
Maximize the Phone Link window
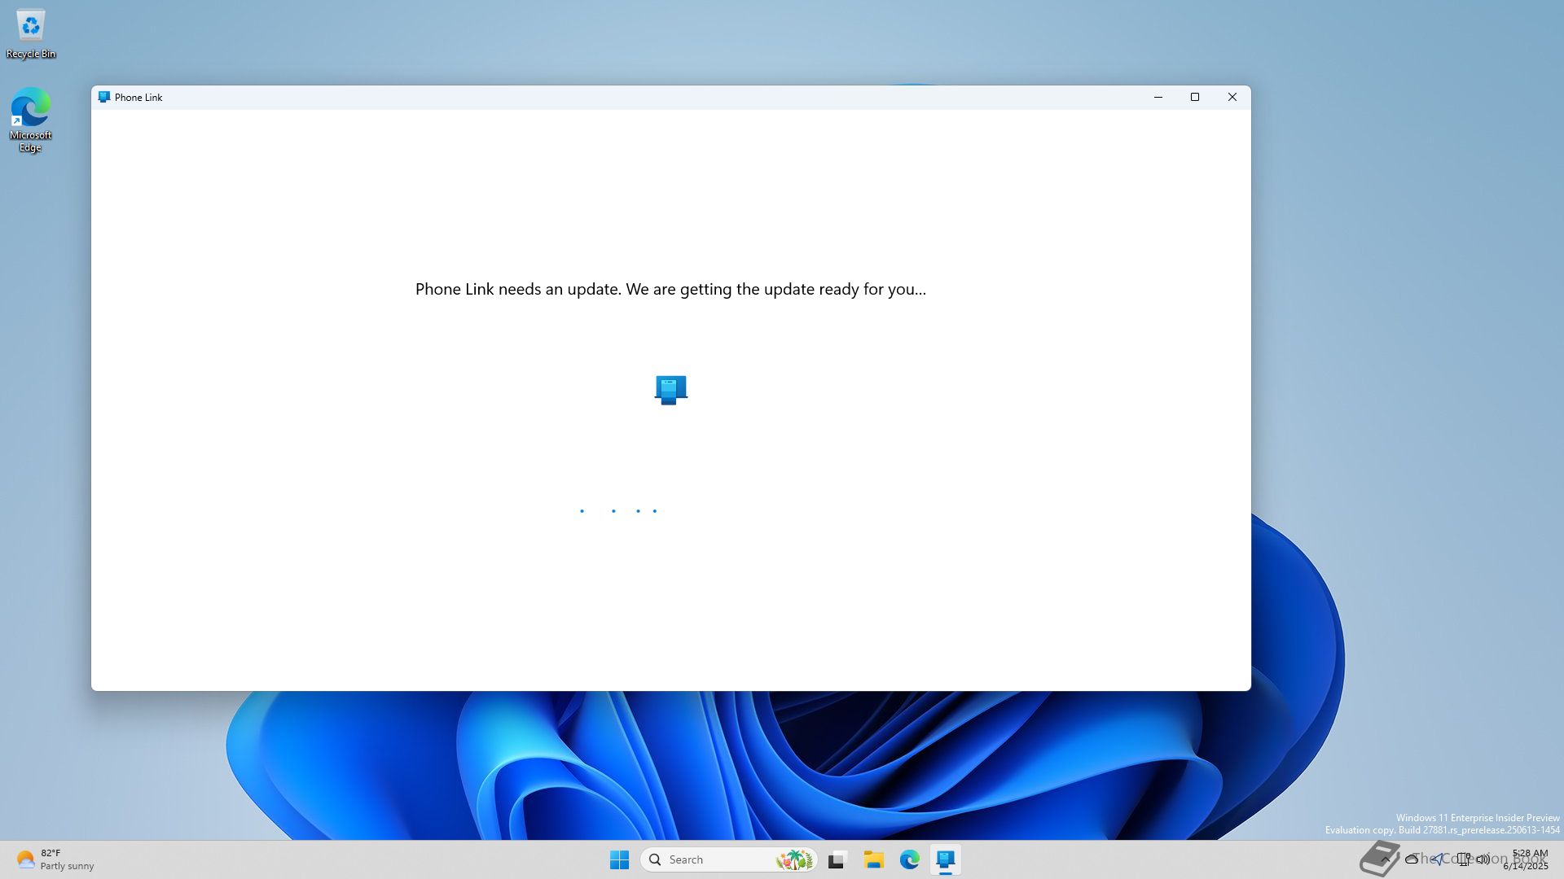[x=1195, y=97]
